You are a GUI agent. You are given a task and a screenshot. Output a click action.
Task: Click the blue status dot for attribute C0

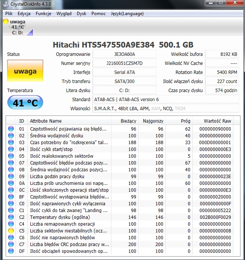tap(11, 203)
